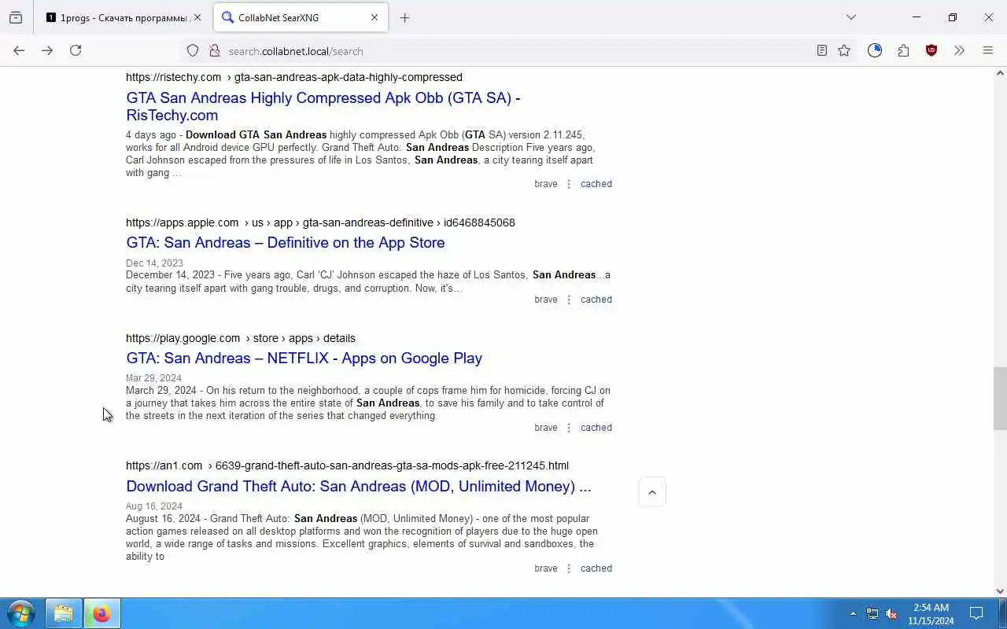Open cached link for RisTechy result
The image size is (1007, 629).
[x=596, y=184]
